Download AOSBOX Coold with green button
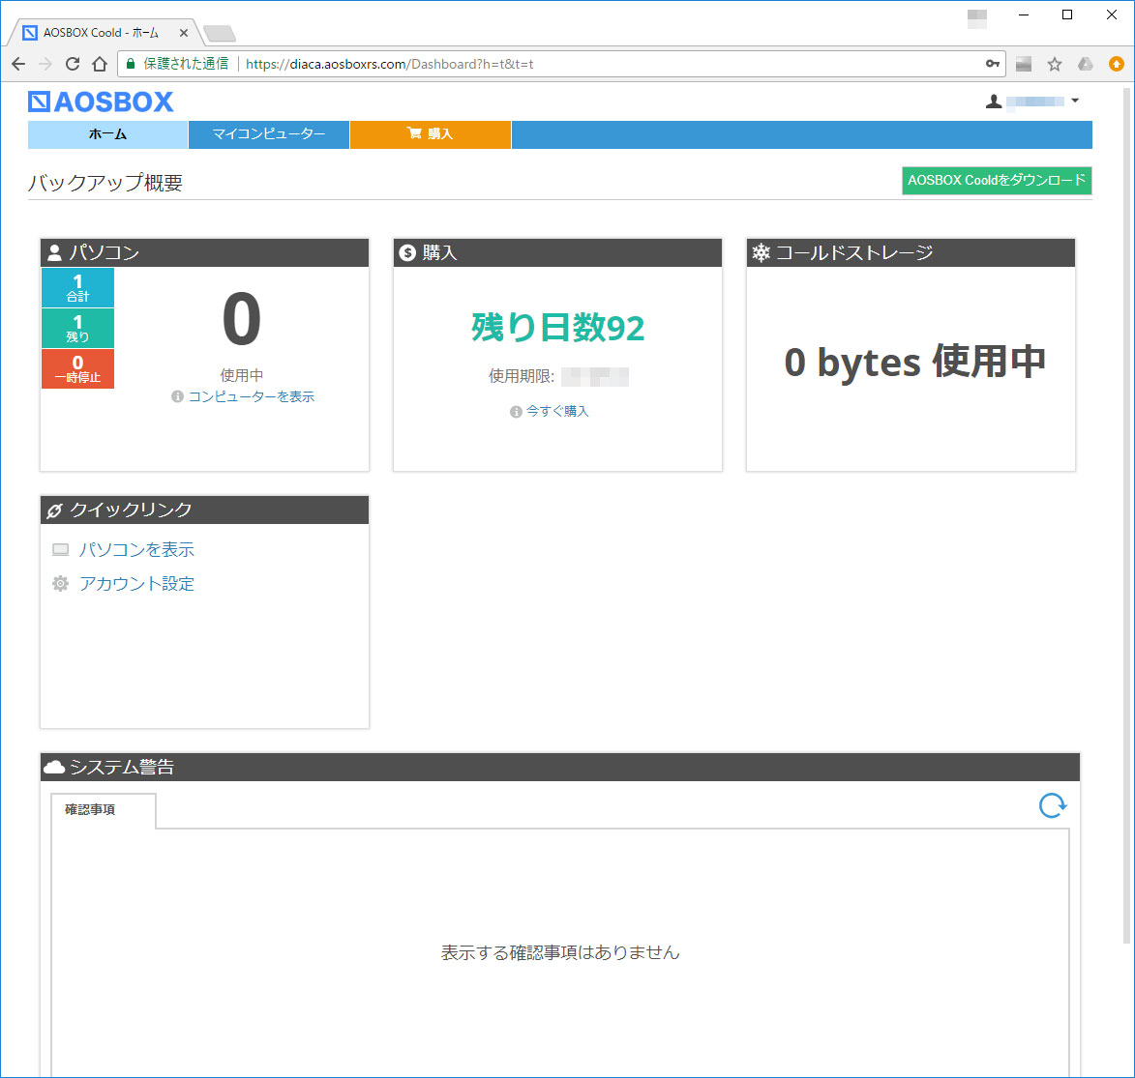 [x=997, y=181]
